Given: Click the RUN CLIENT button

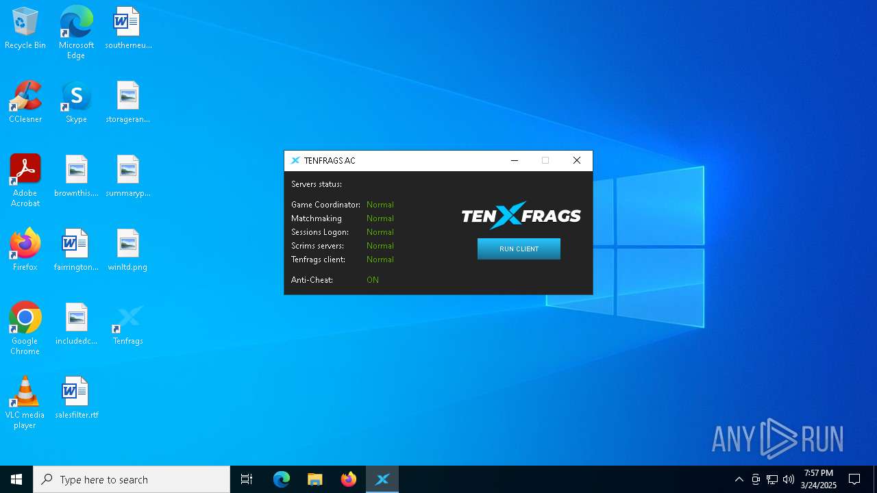Looking at the screenshot, I should click(x=519, y=249).
